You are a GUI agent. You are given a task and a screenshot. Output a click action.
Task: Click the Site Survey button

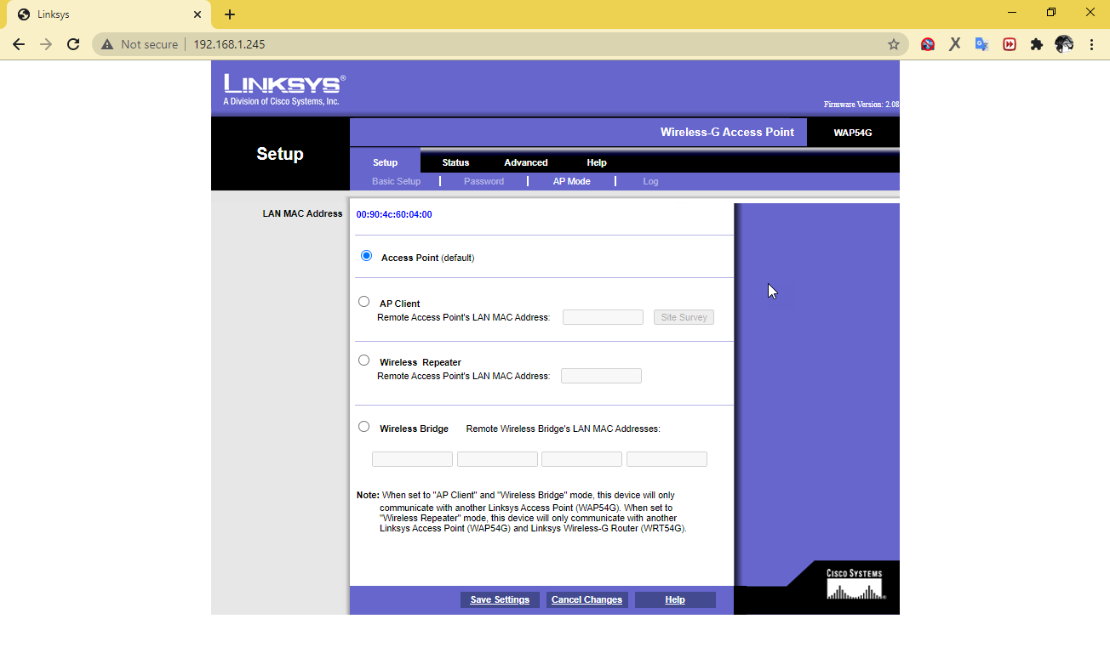pyautogui.click(x=684, y=317)
